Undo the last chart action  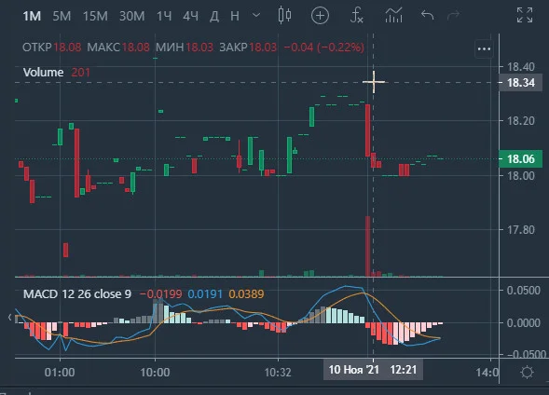point(428,16)
